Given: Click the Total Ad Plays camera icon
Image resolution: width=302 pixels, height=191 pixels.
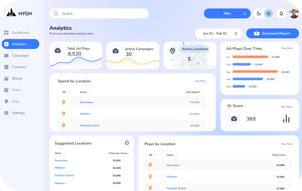Looking at the screenshot, I should coord(58,51).
